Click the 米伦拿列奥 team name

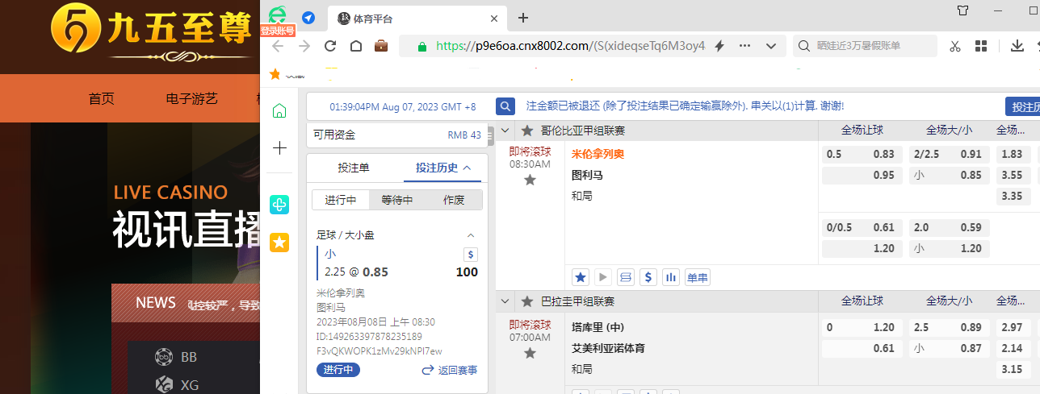[x=598, y=154]
